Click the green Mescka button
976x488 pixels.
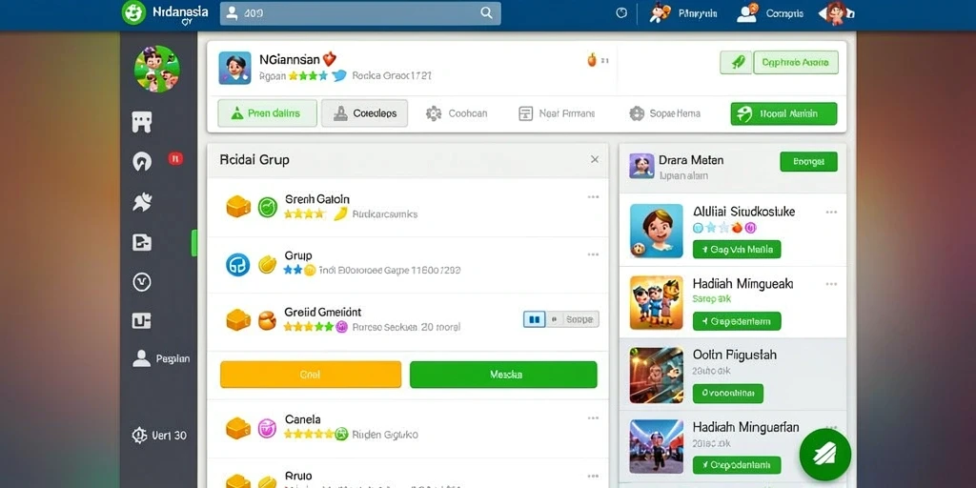(503, 375)
